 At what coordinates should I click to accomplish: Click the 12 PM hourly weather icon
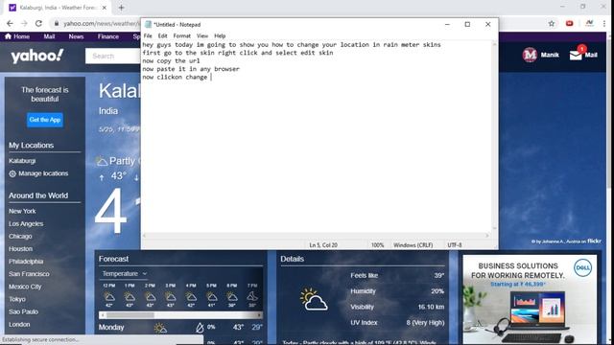point(109,296)
